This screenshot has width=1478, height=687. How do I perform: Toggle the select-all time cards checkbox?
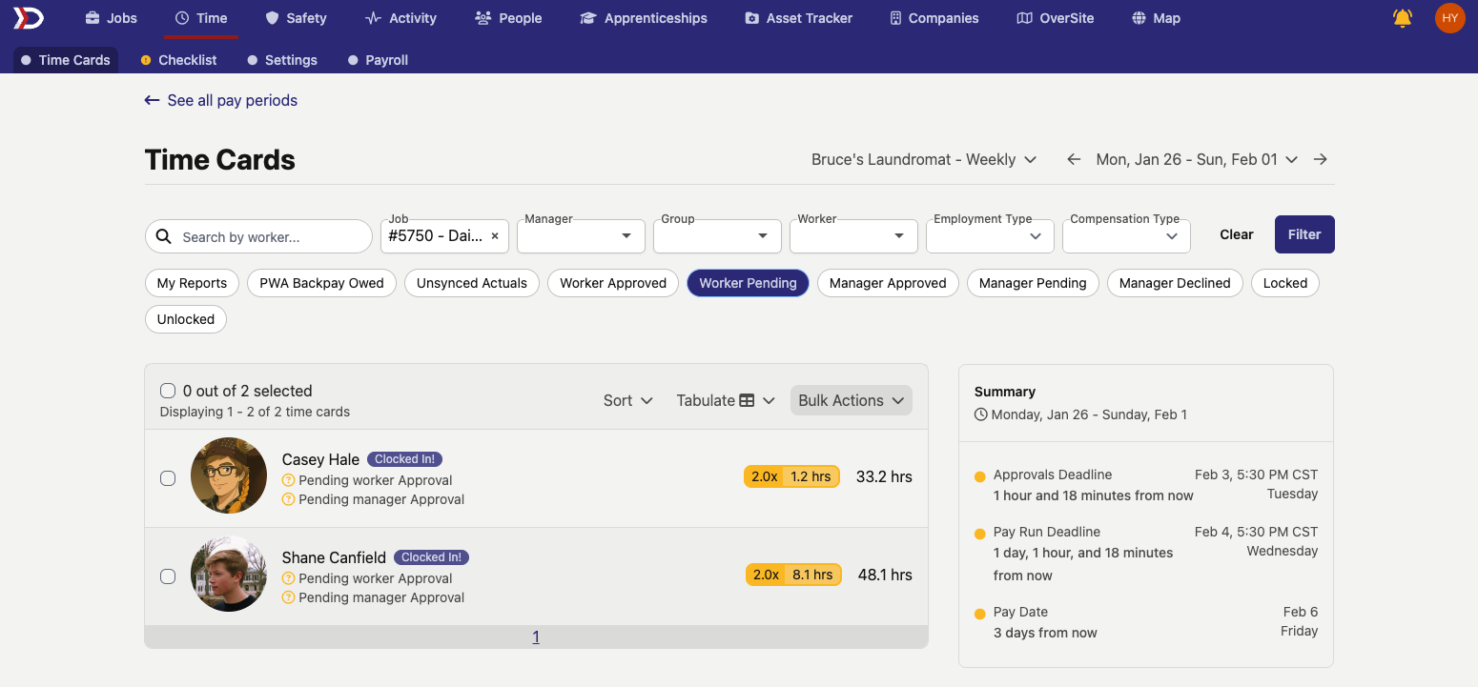pos(168,391)
